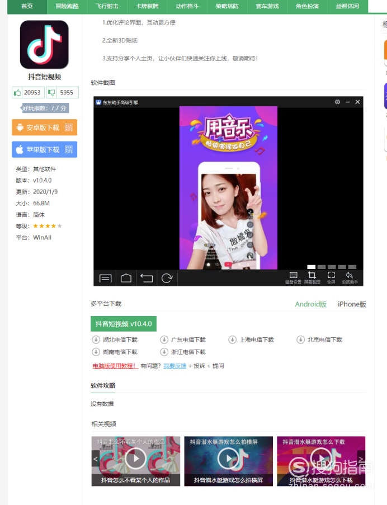Download the Android version 安卓版下载
387x505 pixels.
44,128
